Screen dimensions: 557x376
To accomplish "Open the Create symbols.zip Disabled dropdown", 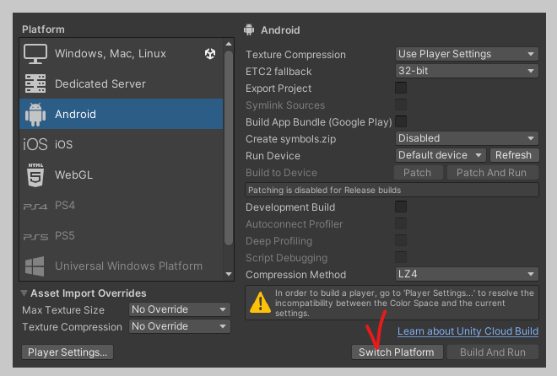I will click(x=467, y=138).
